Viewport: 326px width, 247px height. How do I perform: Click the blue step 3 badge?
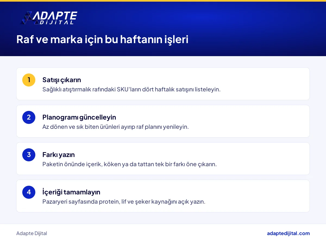[29, 155]
